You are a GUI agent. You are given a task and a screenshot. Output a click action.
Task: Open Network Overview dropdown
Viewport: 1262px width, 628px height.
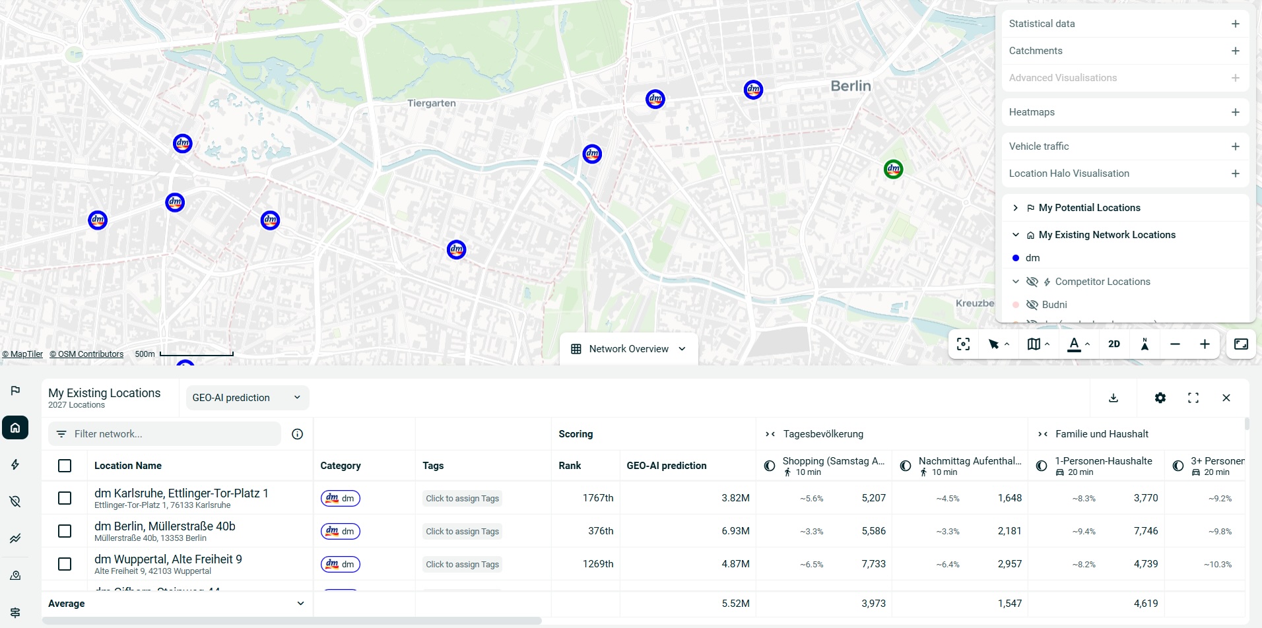click(x=628, y=349)
